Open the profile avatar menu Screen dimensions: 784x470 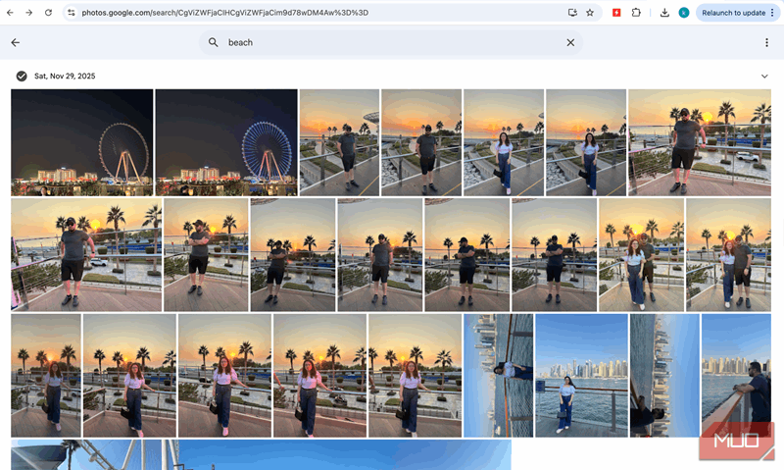[684, 13]
